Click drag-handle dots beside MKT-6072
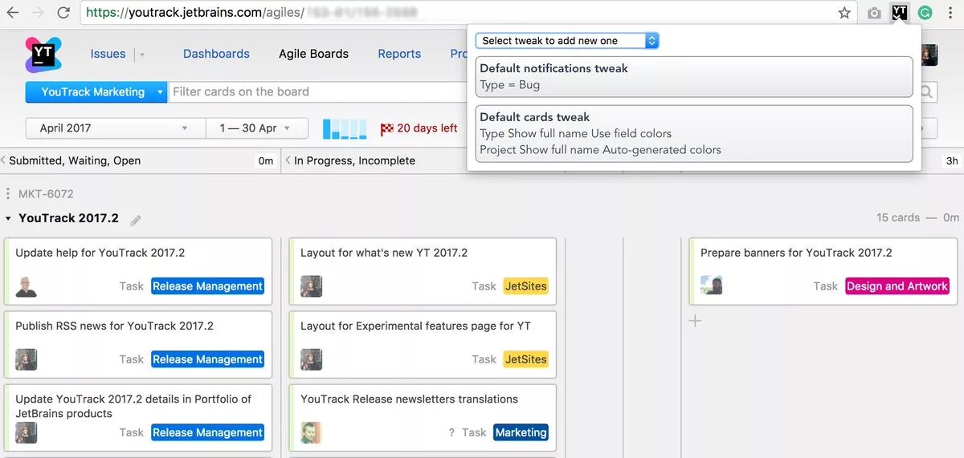Screen dimensions: 964x458 [x=8, y=194]
